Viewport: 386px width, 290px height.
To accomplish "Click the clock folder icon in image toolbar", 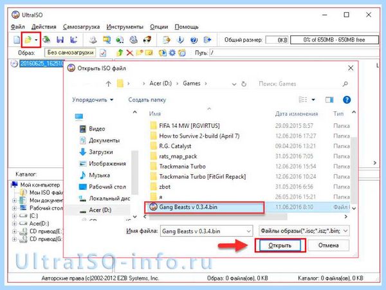I will (x=182, y=53).
